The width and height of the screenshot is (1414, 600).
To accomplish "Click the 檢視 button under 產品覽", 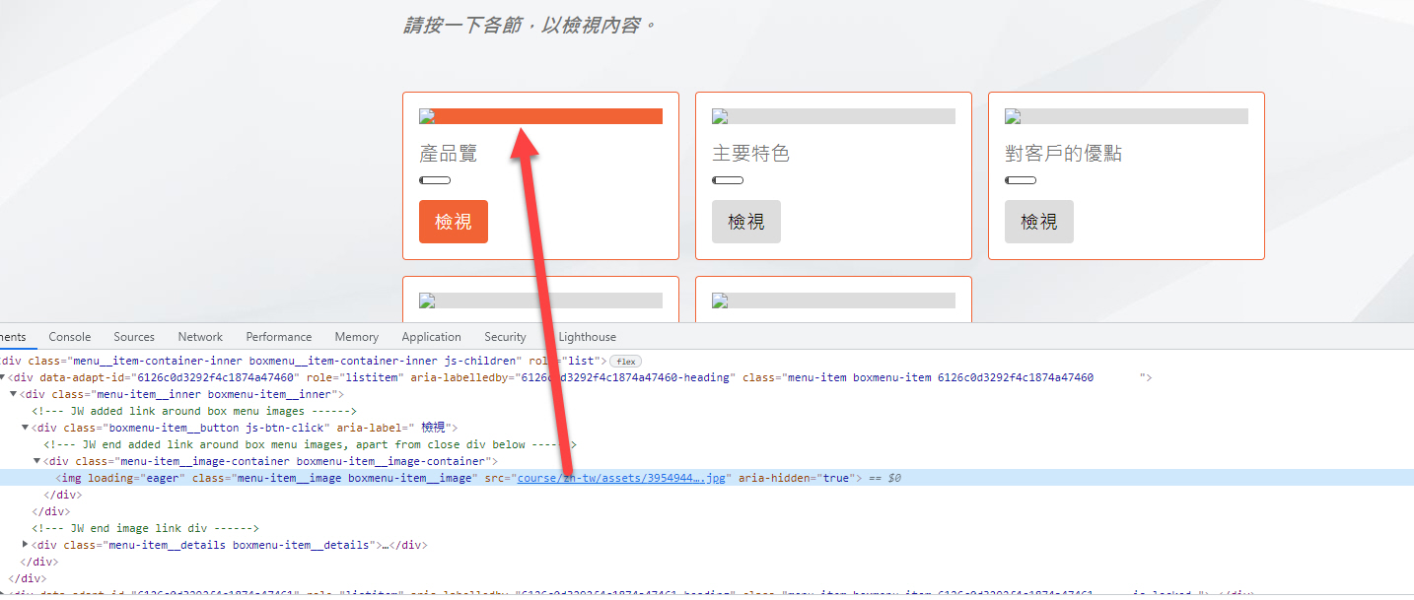I will coord(454,222).
